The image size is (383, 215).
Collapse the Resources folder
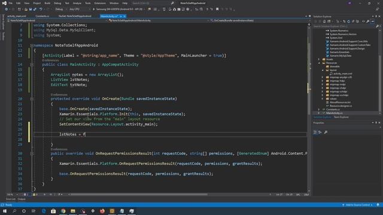319,63
